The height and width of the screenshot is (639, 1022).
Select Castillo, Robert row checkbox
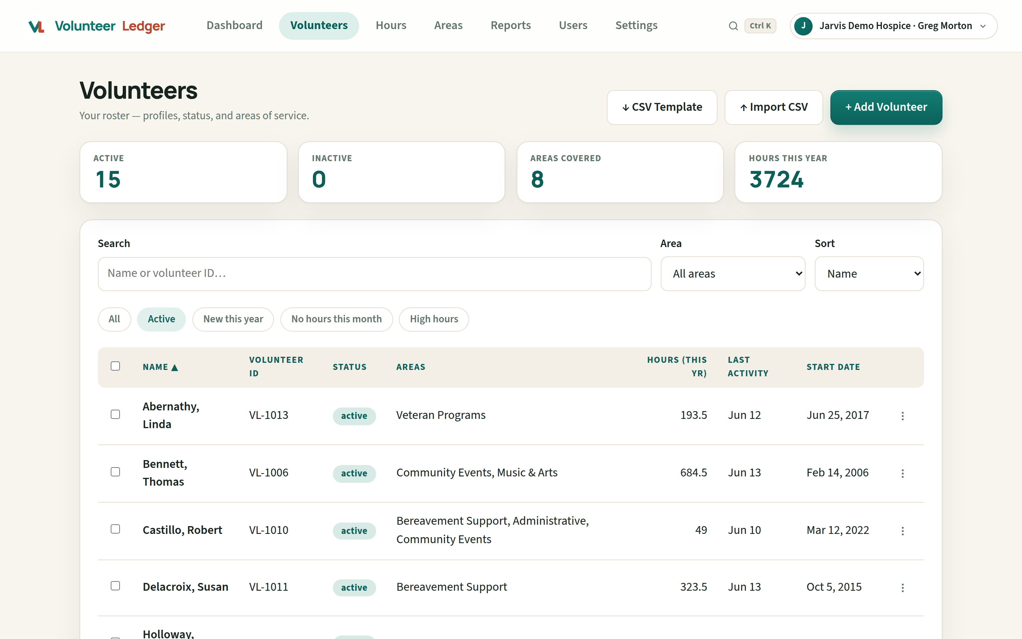[x=115, y=529]
